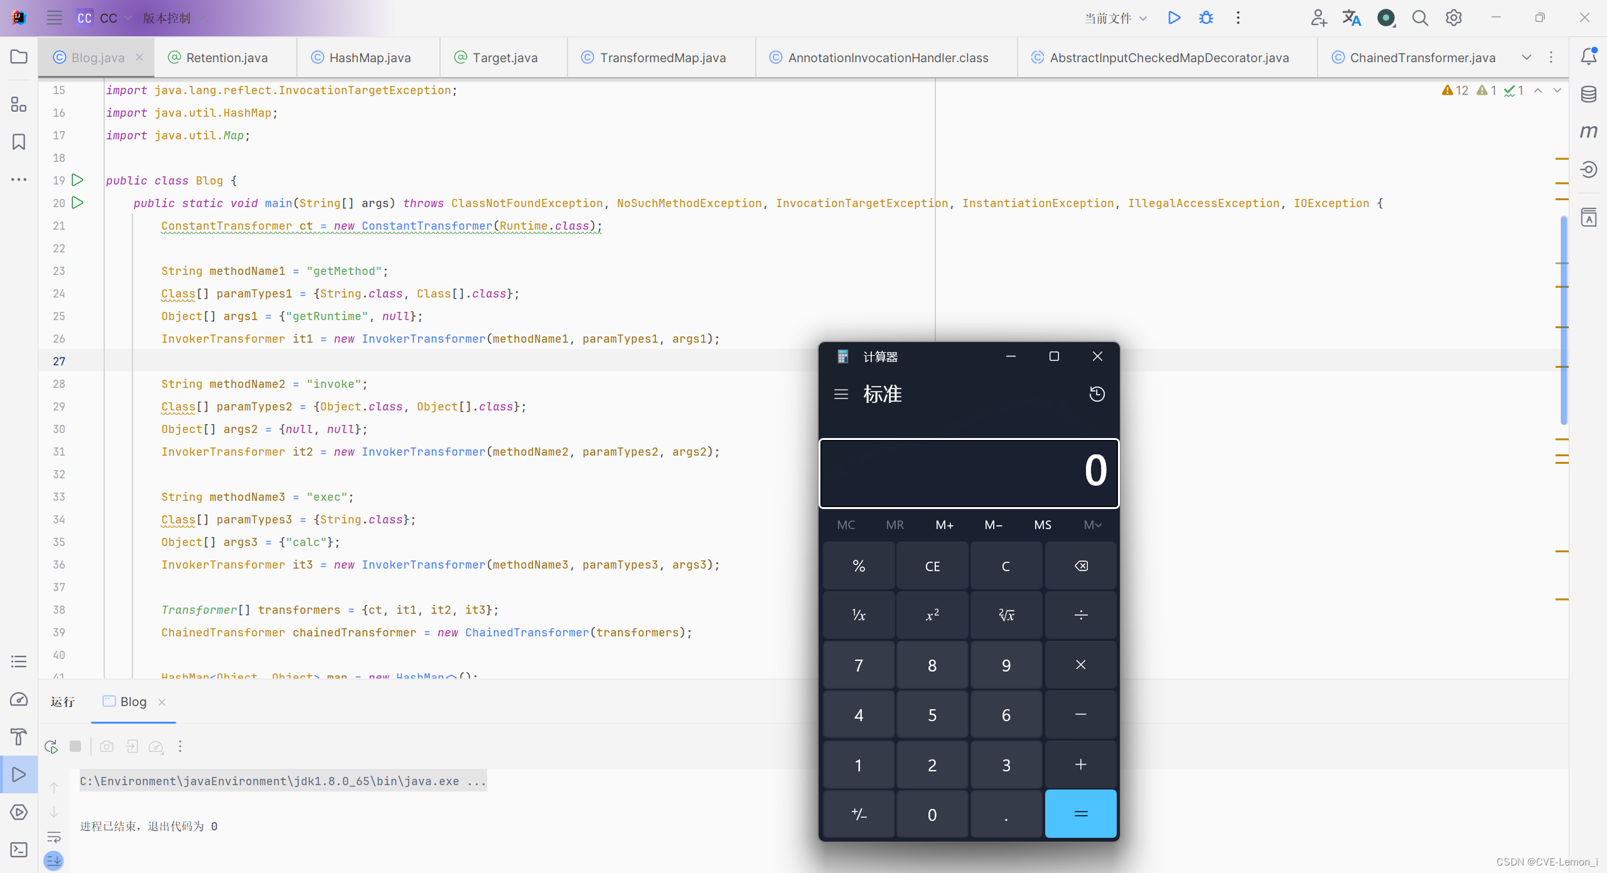Close the Blog.java editor tab
Viewport: 1607px width, 873px height.
pos(139,57)
